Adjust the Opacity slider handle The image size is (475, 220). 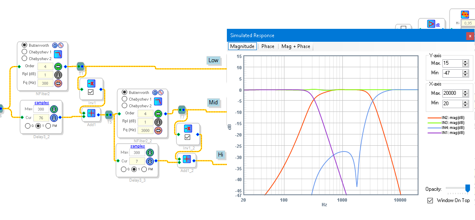468,188
